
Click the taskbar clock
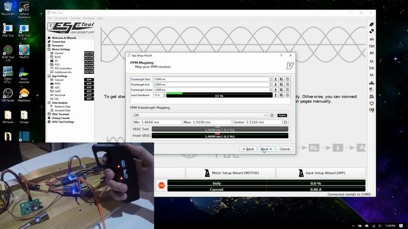pyautogui.click(x=390, y=226)
